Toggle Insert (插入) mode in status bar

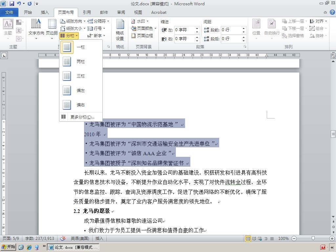[99, 238]
